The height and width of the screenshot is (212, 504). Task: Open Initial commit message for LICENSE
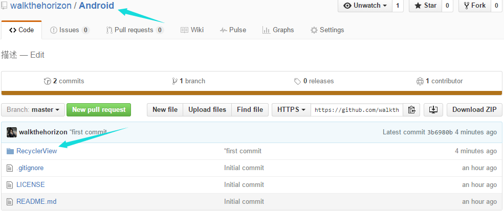[244, 185]
